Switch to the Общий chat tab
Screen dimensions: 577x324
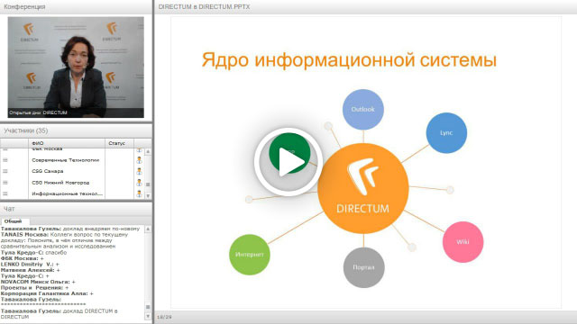14,221
